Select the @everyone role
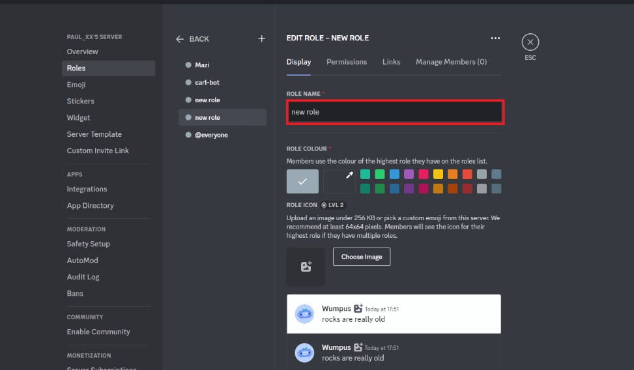The width and height of the screenshot is (634, 370). (x=222, y=135)
